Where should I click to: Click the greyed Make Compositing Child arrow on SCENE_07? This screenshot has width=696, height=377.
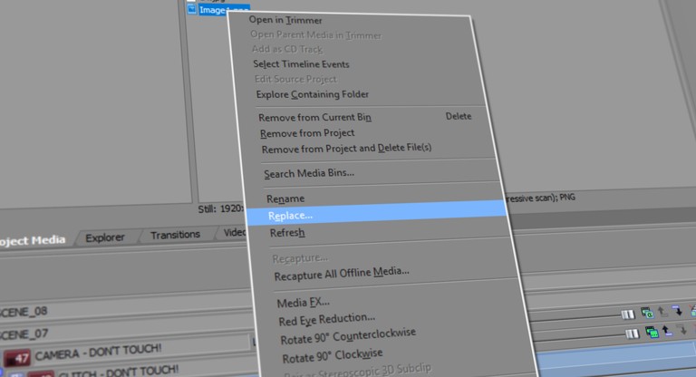(x=682, y=330)
